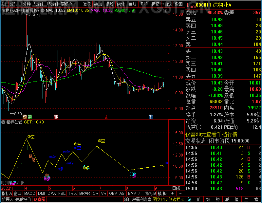Open the 财富圈 link
Viewport: 262px width, 203px height.
[x=39, y=199]
